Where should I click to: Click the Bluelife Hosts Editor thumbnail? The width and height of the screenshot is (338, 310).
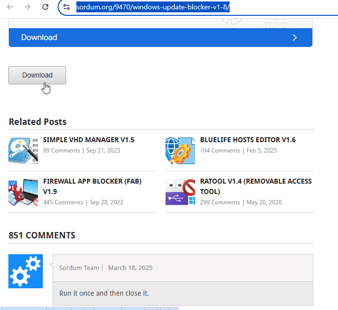[x=180, y=151]
